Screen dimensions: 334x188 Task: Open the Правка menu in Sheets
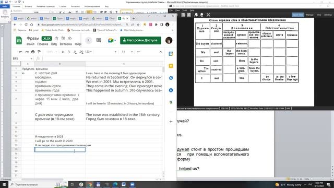(x=43, y=44)
